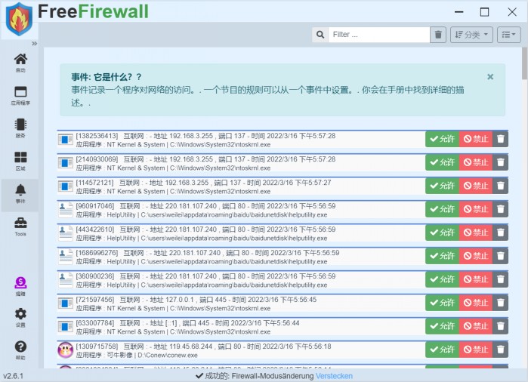The height and width of the screenshot is (382, 528).
Task: Delete event 114572121 entry
Action: click(500, 186)
